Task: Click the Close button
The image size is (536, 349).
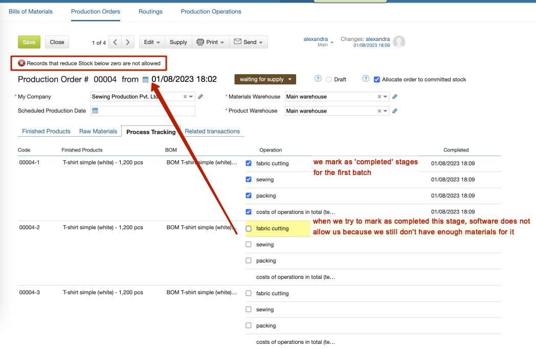Action: (57, 42)
